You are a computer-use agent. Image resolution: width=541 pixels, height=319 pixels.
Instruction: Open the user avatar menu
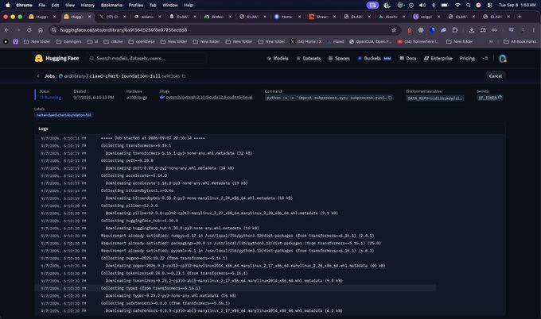[502, 59]
